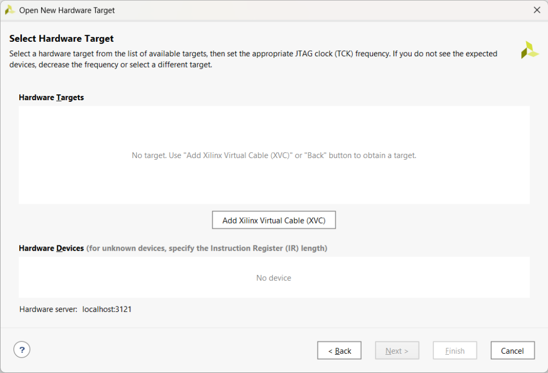Viewport: 548px width, 373px height.
Task: Click the "Select Hardware Target" heading
Action: (62, 39)
